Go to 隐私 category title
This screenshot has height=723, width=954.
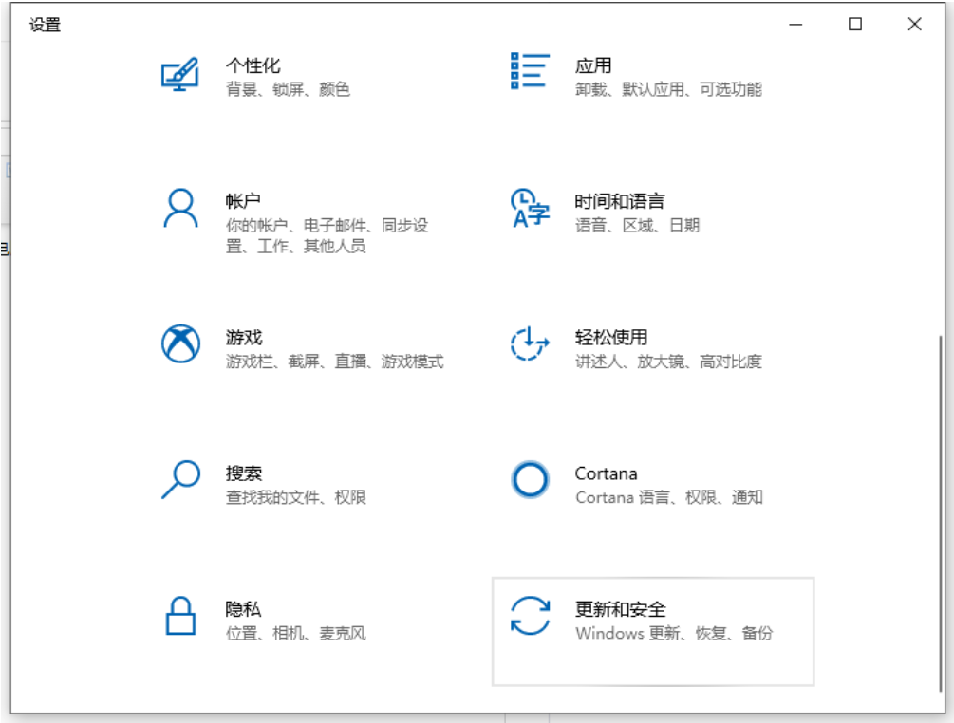[x=243, y=609]
